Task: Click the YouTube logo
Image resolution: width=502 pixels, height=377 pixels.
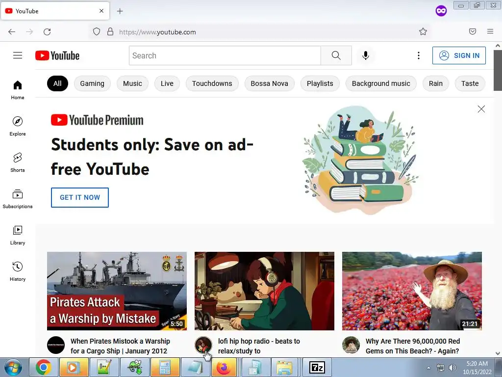Action: pos(57,55)
